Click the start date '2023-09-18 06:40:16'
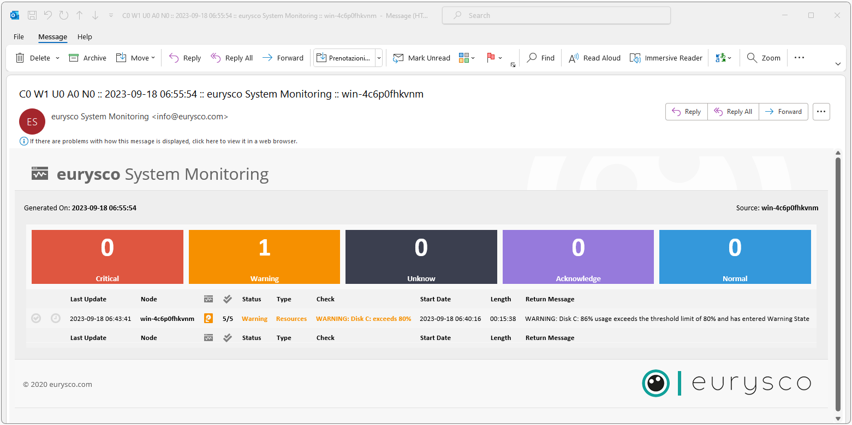 click(x=450, y=319)
